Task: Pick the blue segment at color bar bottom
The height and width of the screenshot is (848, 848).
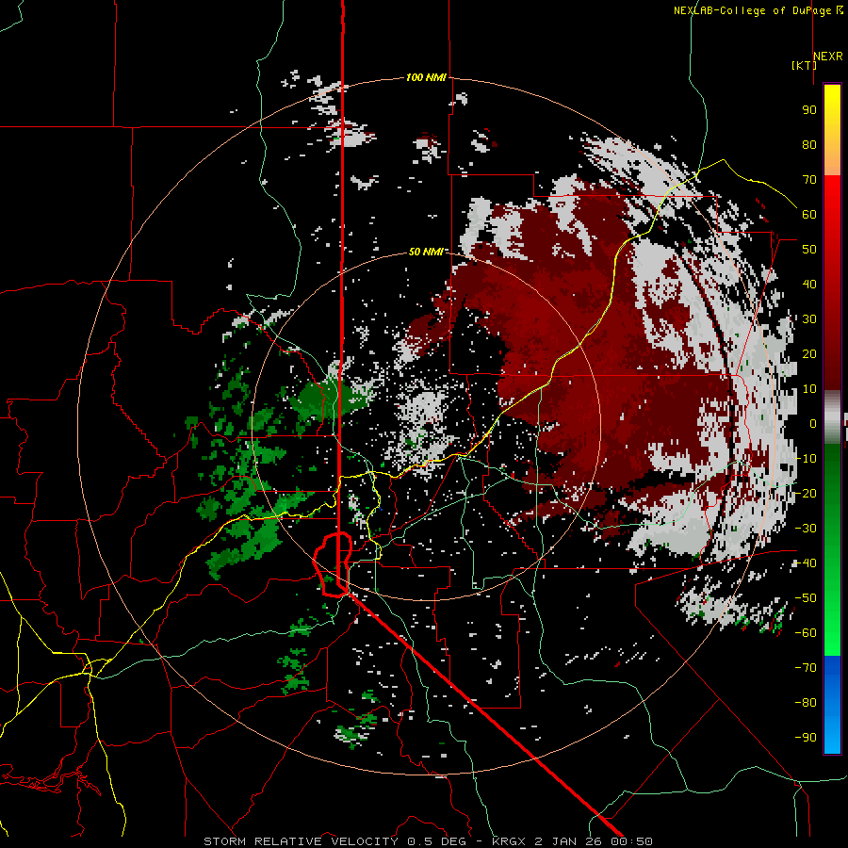Action: (832, 704)
